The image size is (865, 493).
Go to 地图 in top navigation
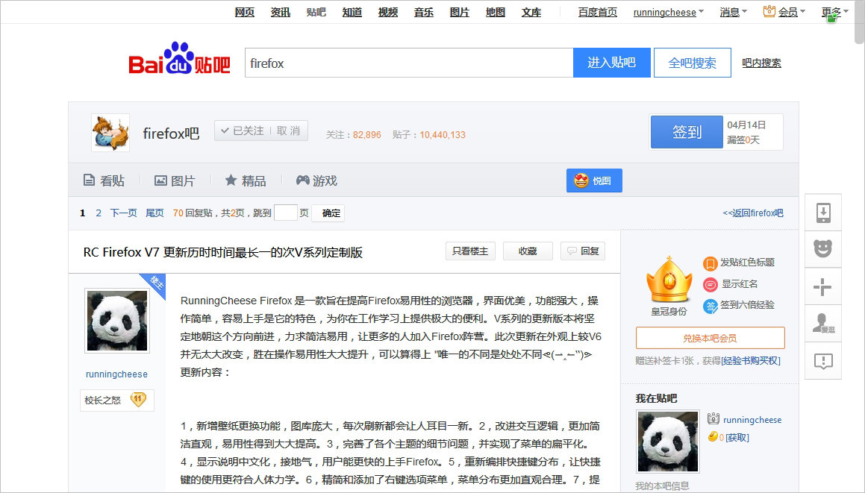point(496,12)
